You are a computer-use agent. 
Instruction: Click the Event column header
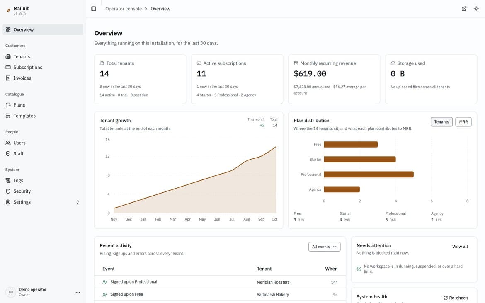(x=109, y=269)
